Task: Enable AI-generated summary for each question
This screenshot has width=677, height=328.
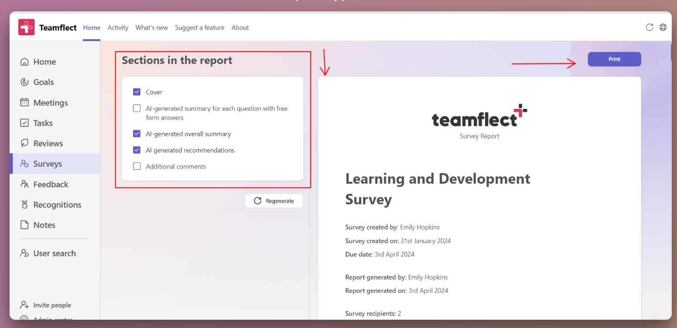Action: pos(137,108)
